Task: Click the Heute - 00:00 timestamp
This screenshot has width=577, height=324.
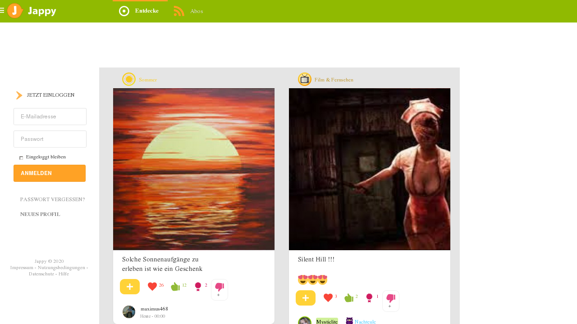Action: [x=153, y=316]
